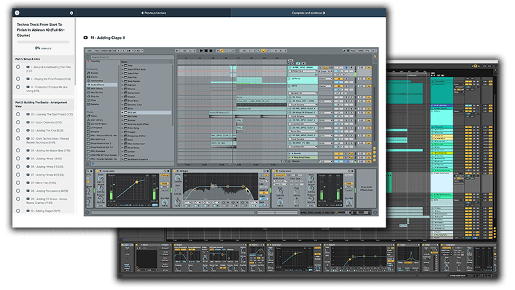The height and width of the screenshot is (290, 515).
Task: Toggle the arrangement Loop switch
Action: [263, 50]
